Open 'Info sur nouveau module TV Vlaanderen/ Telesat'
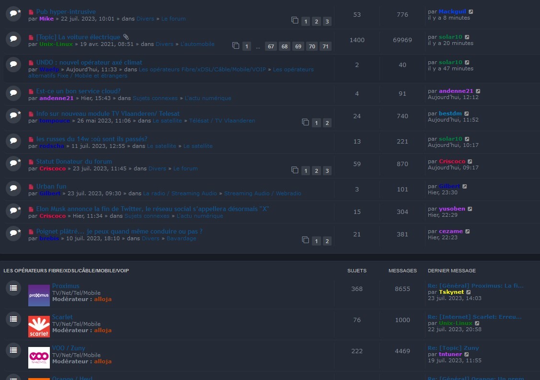This screenshot has width=540, height=380. (x=108, y=114)
